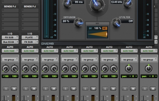This screenshot has height=101, width=159.
Task: Click last send slot above I/O on first strip
Action: point(10,28)
